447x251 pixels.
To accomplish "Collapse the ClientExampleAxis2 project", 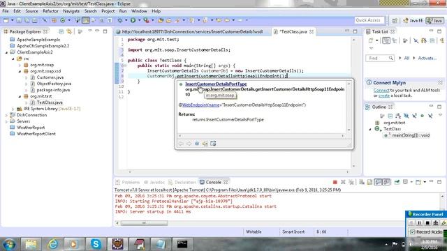I will [6, 52].
